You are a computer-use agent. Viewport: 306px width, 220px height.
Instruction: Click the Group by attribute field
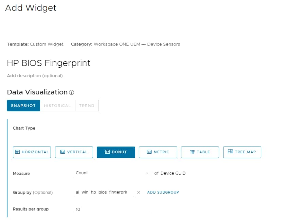104,192
